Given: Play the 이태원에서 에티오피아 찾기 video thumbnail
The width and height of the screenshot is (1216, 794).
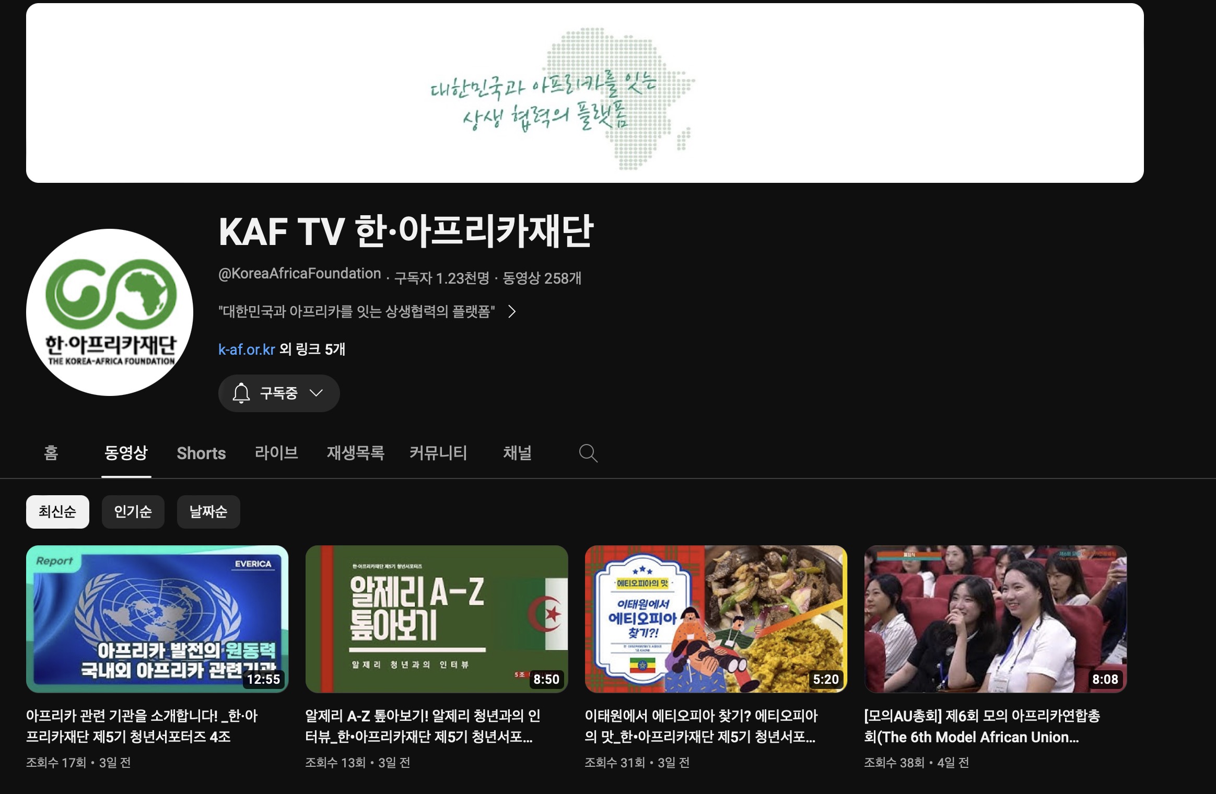Looking at the screenshot, I should coord(716,619).
